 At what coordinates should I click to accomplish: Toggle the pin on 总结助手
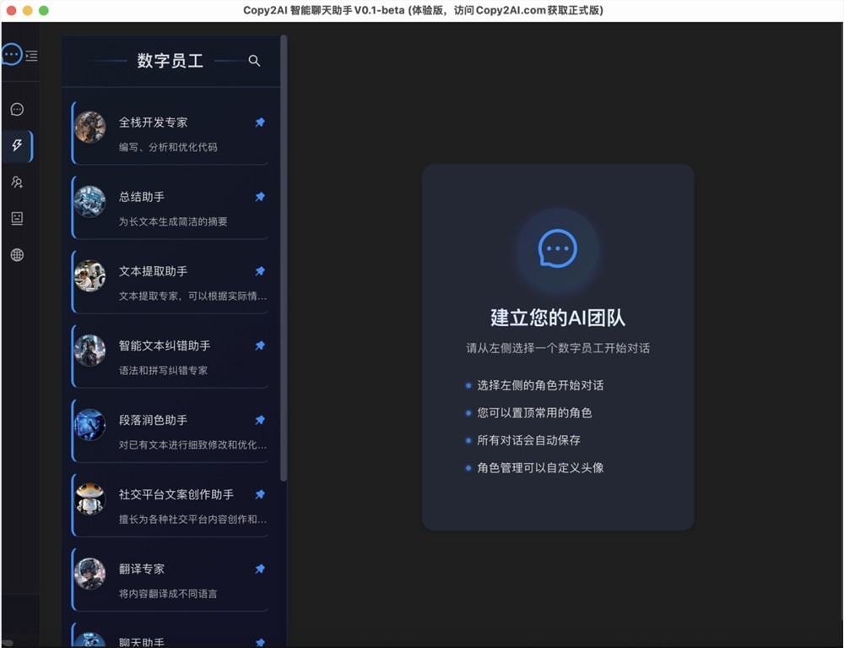pyautogui.click(x=260, y=197)
